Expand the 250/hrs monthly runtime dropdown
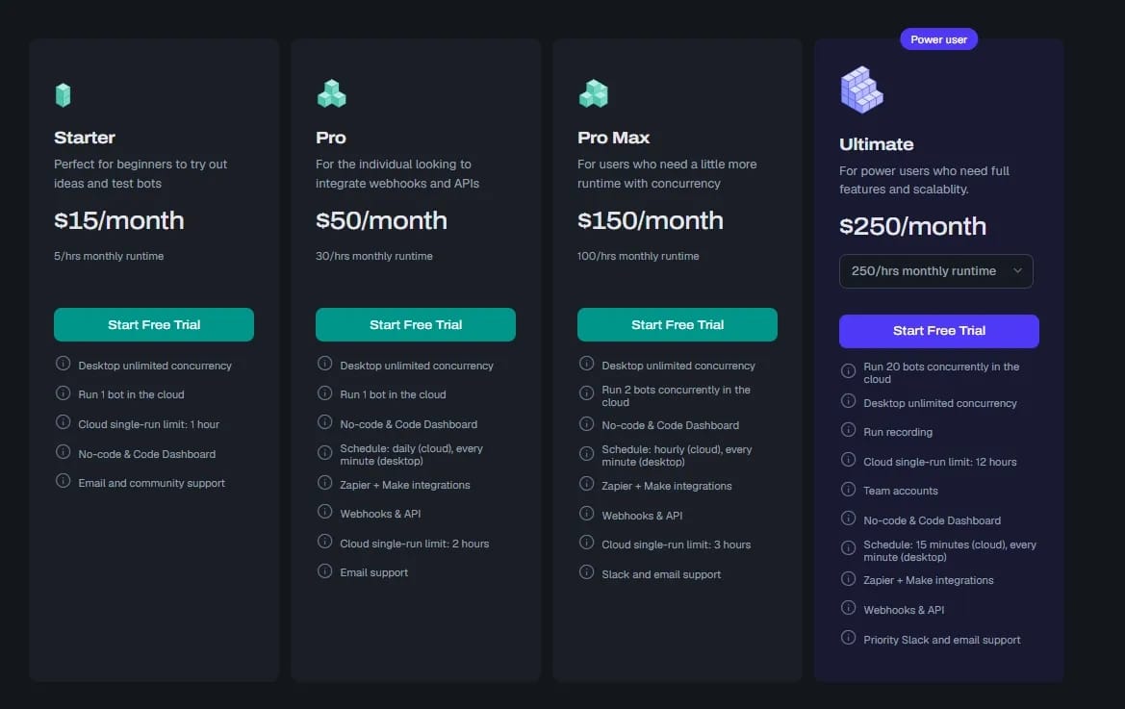 935,271
